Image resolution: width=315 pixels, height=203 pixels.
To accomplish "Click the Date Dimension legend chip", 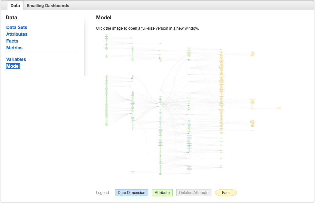I will 131,192.
